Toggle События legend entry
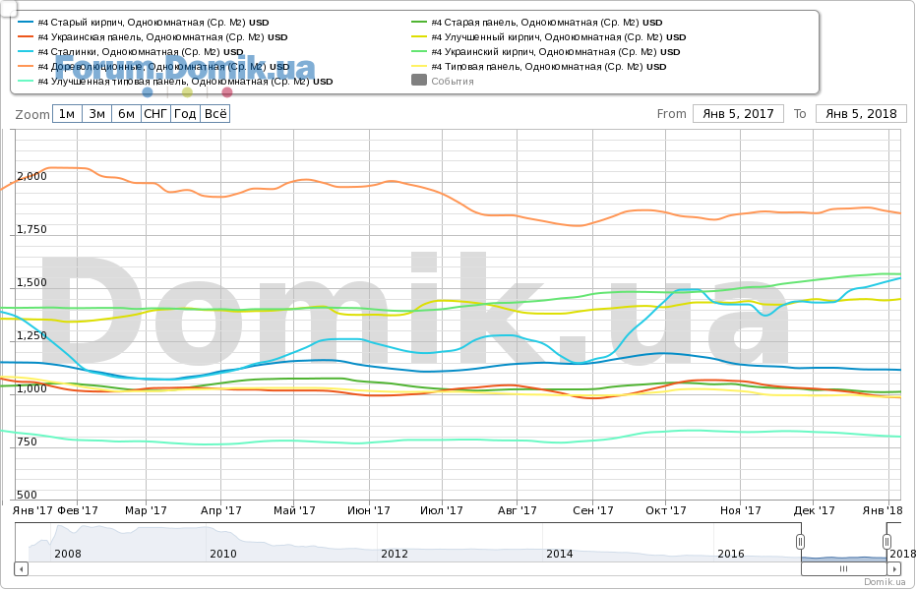Viewport: 916px width, 590px height. pos(443,81)
